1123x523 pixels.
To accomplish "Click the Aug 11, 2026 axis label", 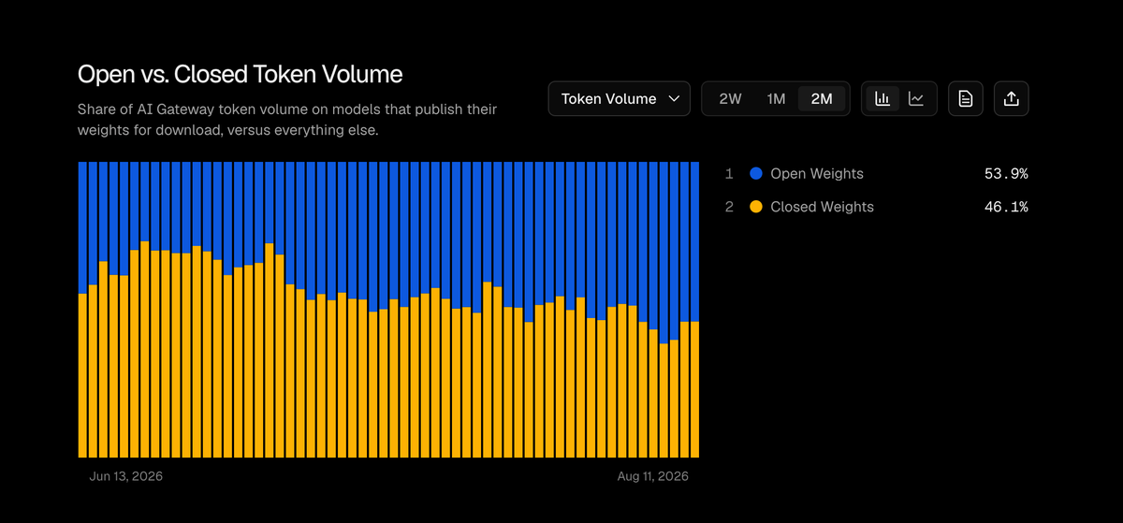I will pyautogui.click(x=652, y=476).
